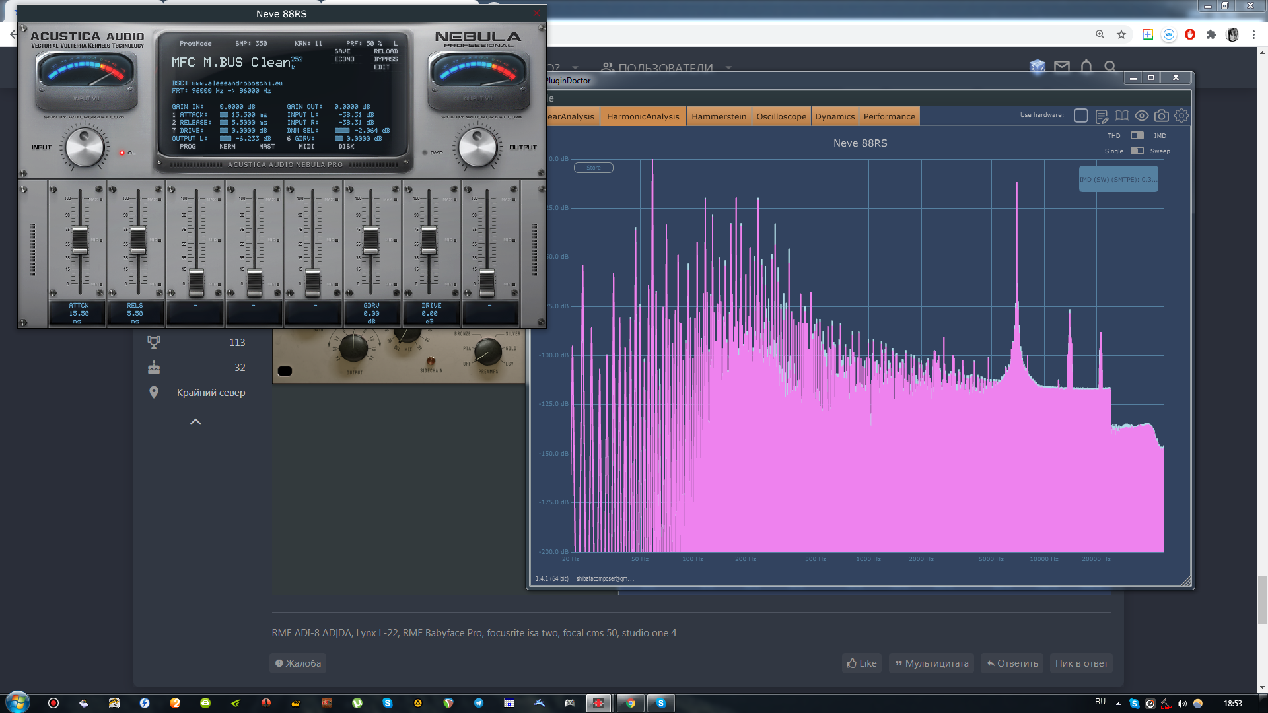Click the DRIVE fader handle
This screenshot has width=1268, height=713.
429,240
